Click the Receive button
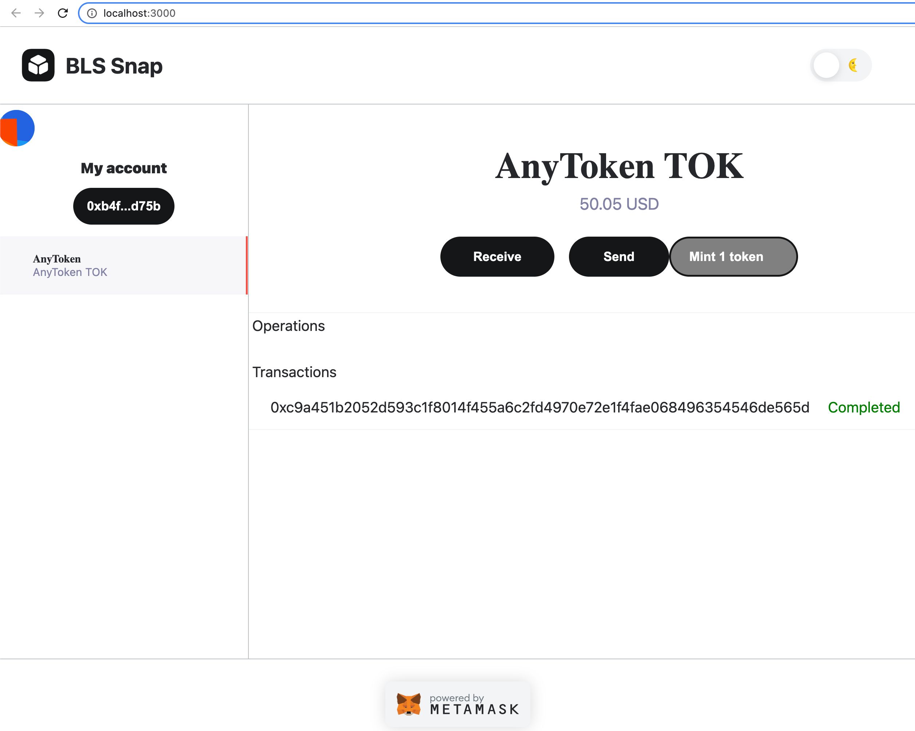This screenshot has height=731, width=915. tap(497, 256)
